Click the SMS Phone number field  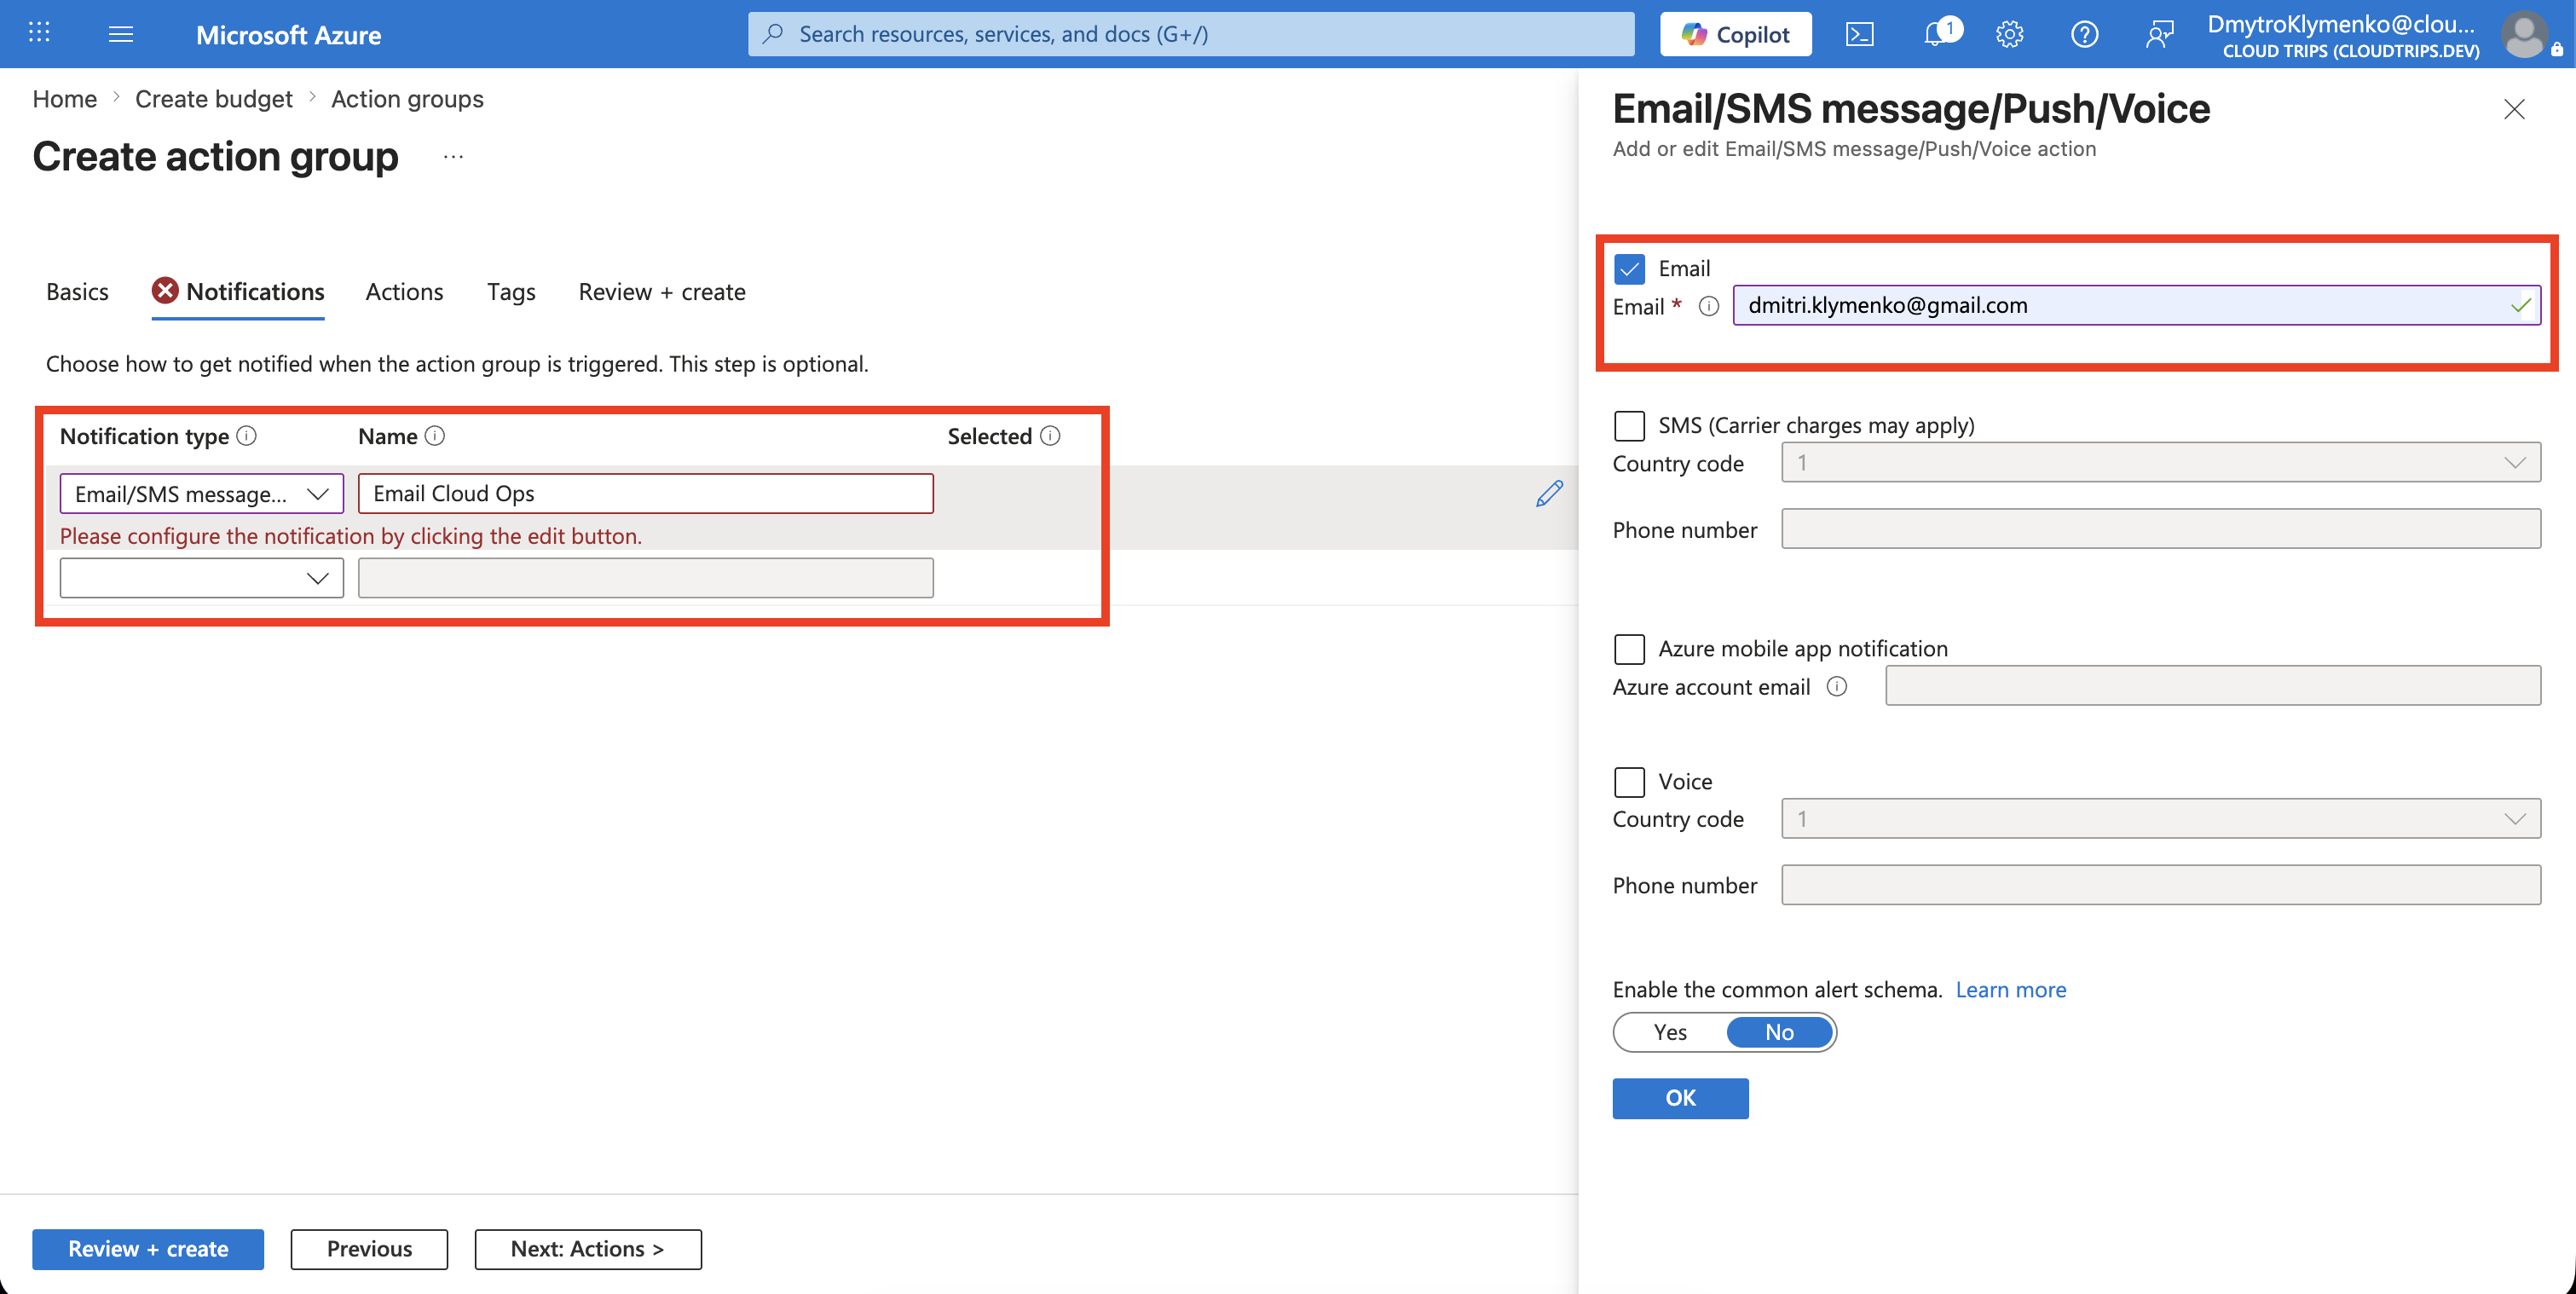point(2160,528)
